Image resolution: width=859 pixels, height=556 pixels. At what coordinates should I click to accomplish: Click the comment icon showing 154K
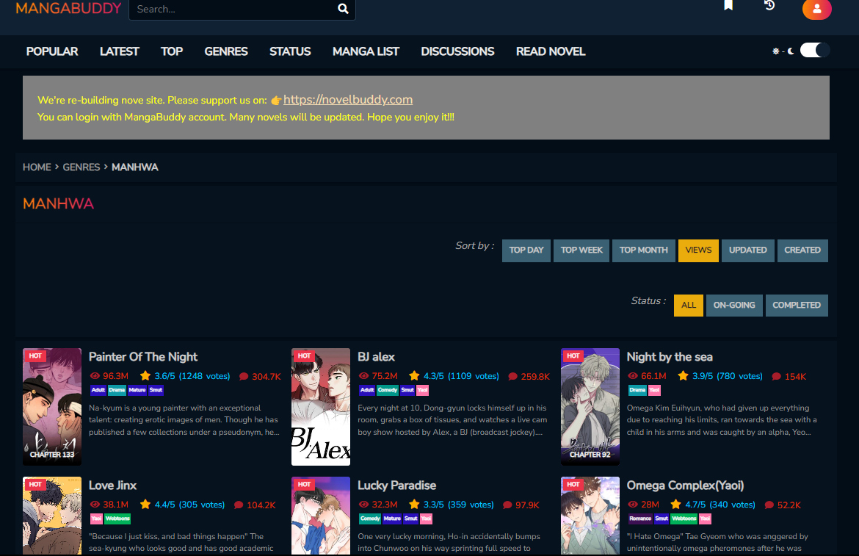point(776,376)
